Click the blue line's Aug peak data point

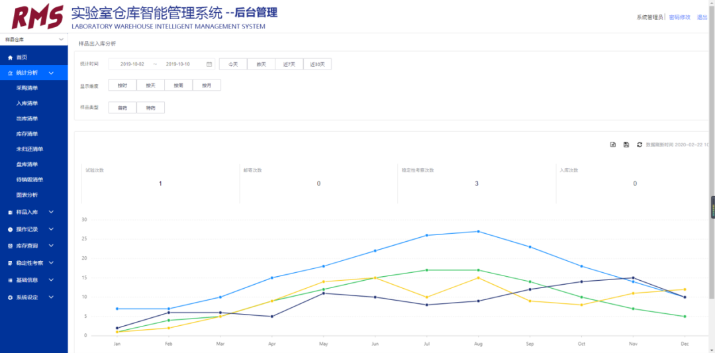pos(478,231)
